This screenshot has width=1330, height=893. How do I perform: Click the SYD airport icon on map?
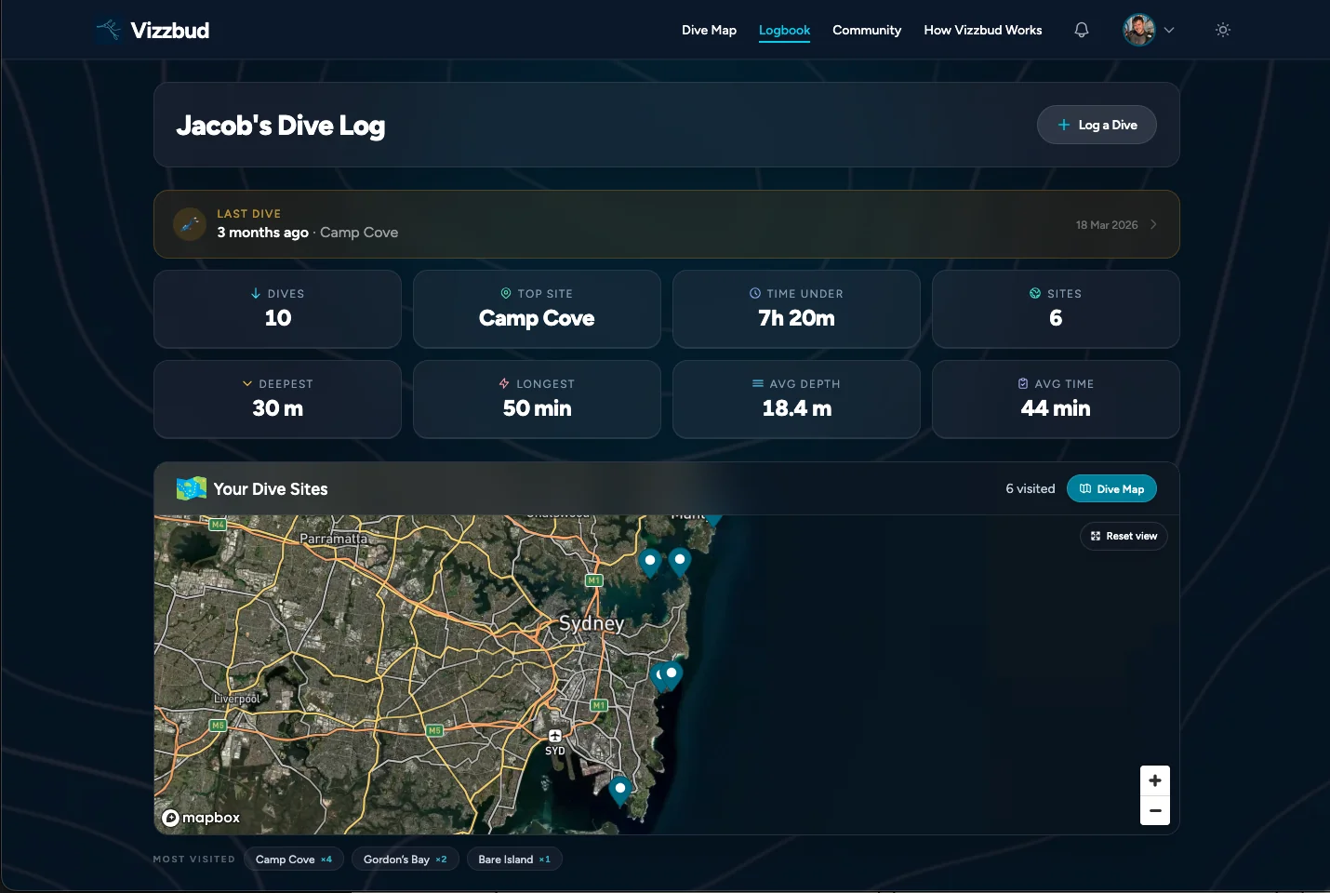[555, 736]
